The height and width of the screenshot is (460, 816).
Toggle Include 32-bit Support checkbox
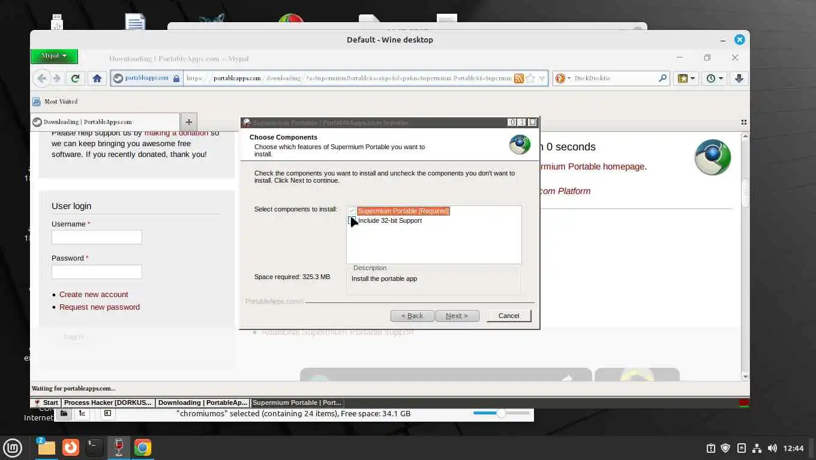(352, 220)
